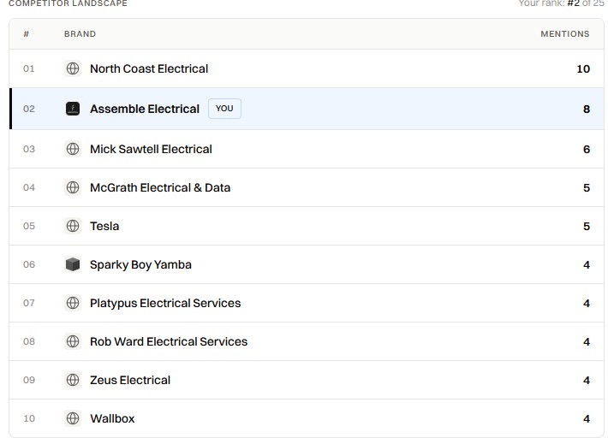Click rank number 01 in the table
Viewport: 608px width, 438px height.
(29, 68)
